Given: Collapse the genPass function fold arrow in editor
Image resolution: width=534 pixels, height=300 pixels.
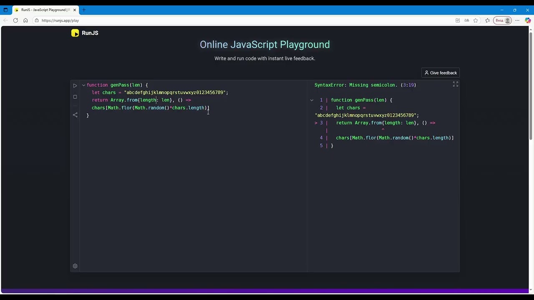Looking at the screenshot, I should (x=83, y=85).
